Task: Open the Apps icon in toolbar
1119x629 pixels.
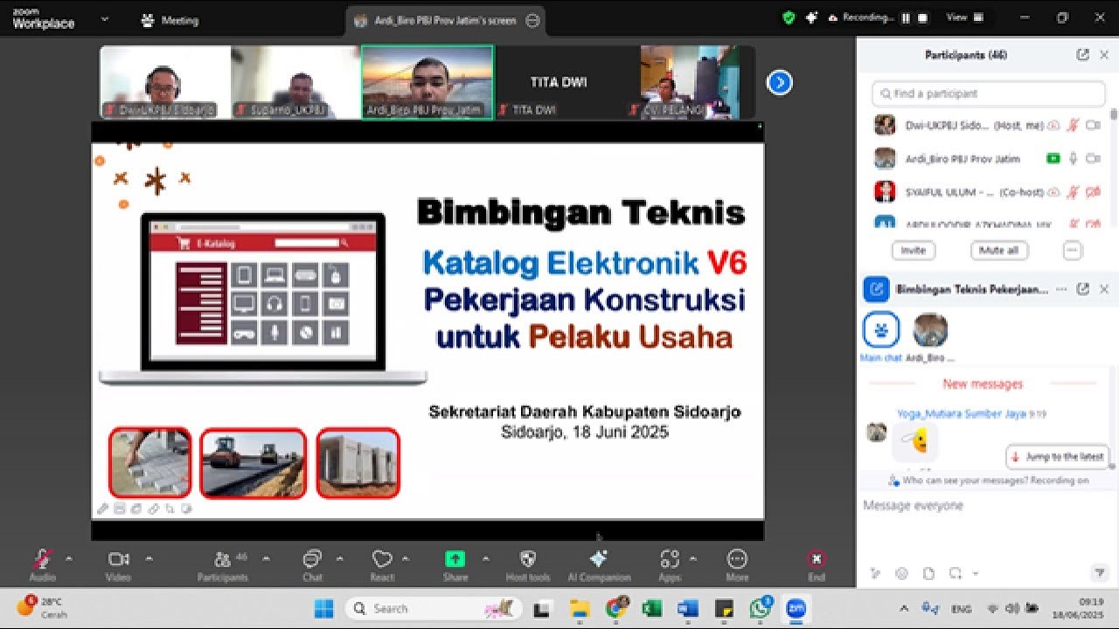Action: (670, 559)
